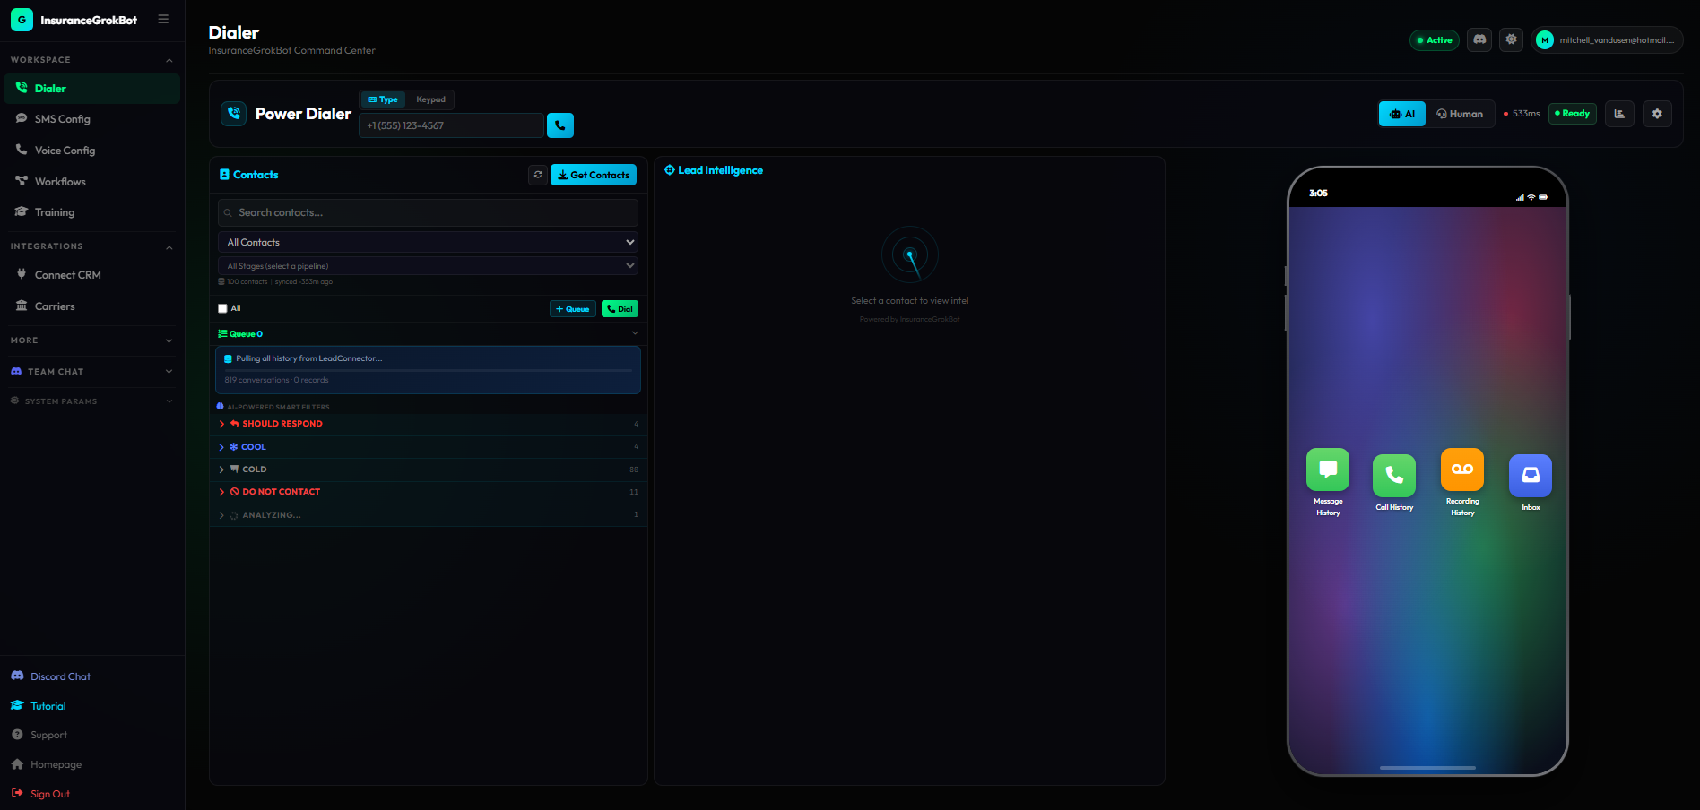Image resolution: width=1700 pixels, height=810 pixels.
Task: Open Message History on the phone screen
Action: 1327,470
